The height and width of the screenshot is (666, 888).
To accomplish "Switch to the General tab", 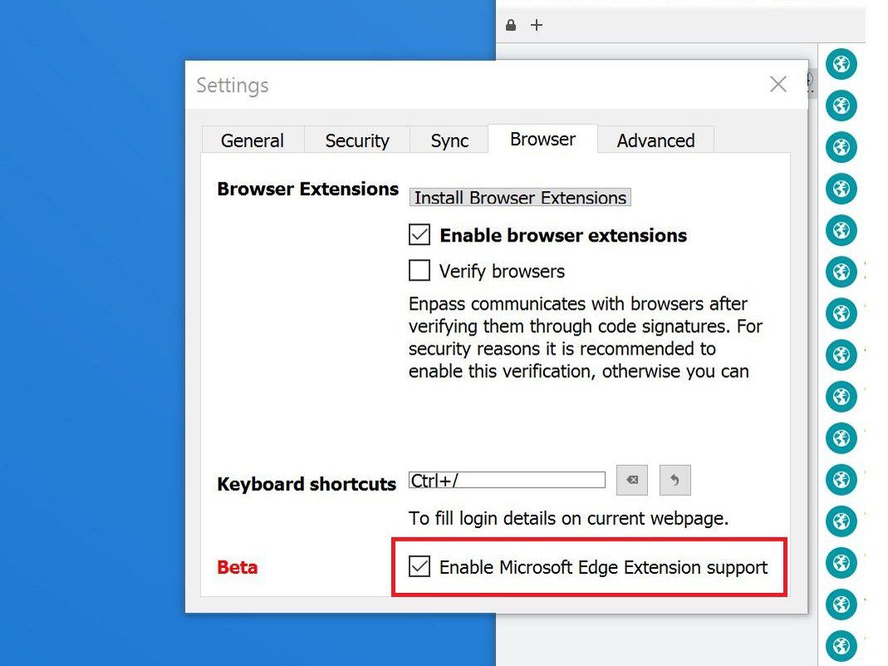I will (x=252, y=140).
